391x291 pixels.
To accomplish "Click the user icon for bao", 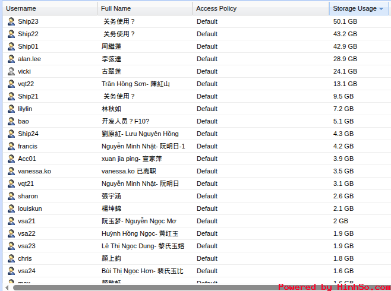I will click(11, 121).
